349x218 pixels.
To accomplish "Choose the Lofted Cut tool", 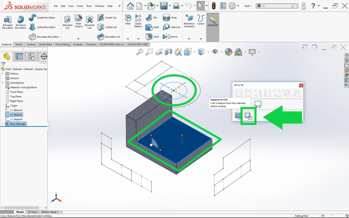I will pyautogui.click(x=107, y=27).
